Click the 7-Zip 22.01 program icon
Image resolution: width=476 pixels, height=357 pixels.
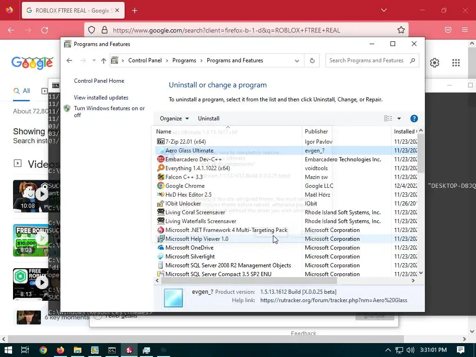[x=160, y=141]
